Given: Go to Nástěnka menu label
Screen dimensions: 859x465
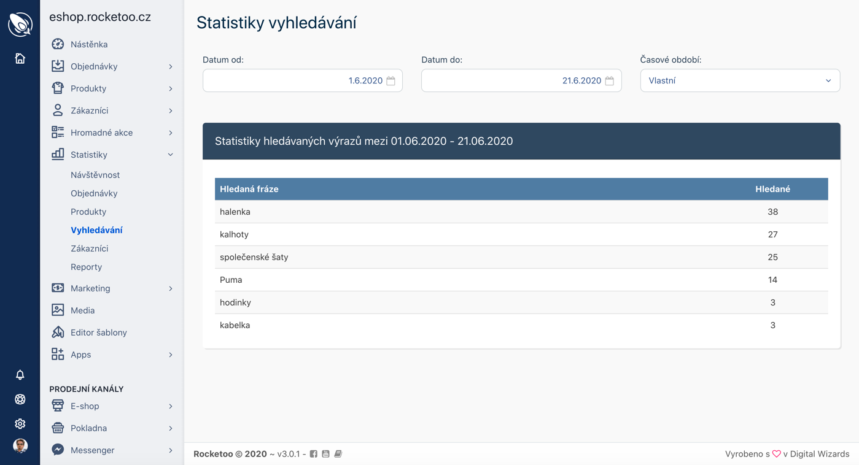Looking at the screenshot, I should tap(89, 44).
